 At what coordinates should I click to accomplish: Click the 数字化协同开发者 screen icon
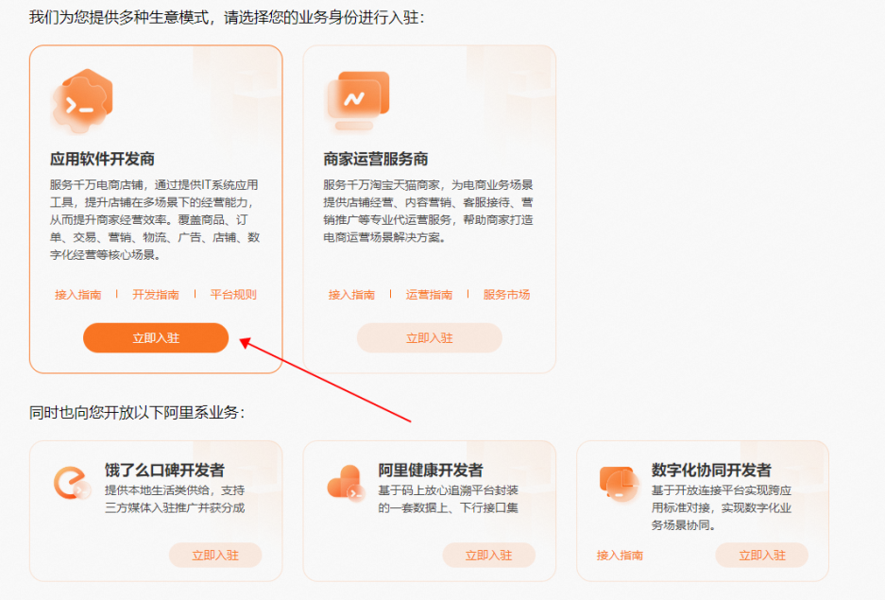coord(620,483)
